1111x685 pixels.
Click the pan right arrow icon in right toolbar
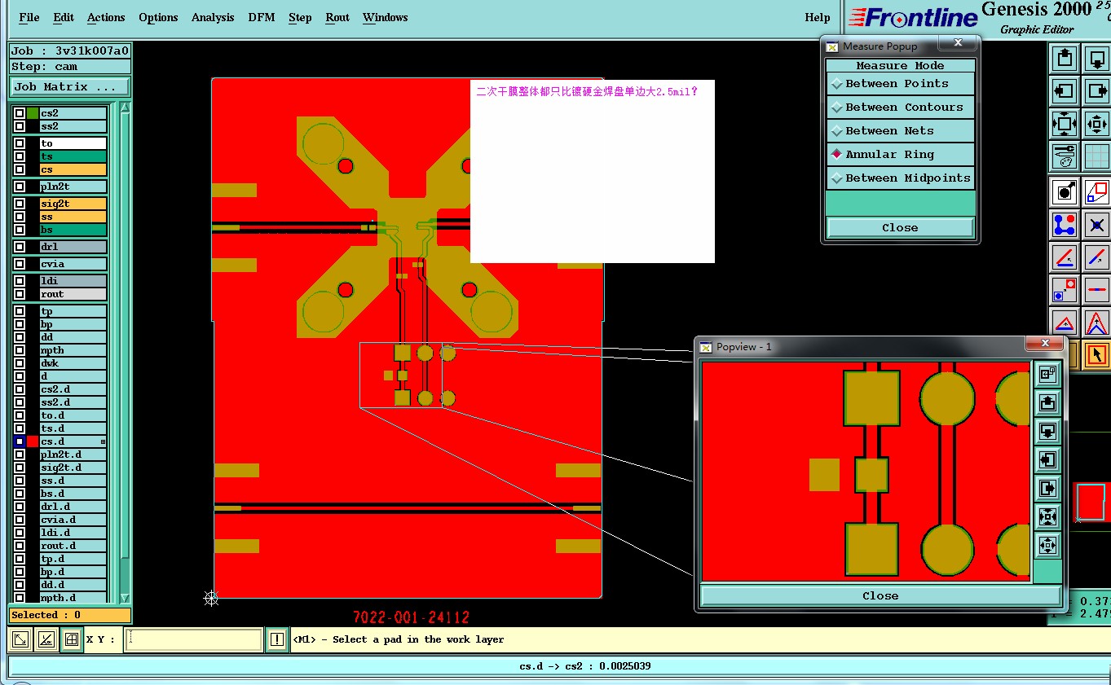pos(1097,90)
